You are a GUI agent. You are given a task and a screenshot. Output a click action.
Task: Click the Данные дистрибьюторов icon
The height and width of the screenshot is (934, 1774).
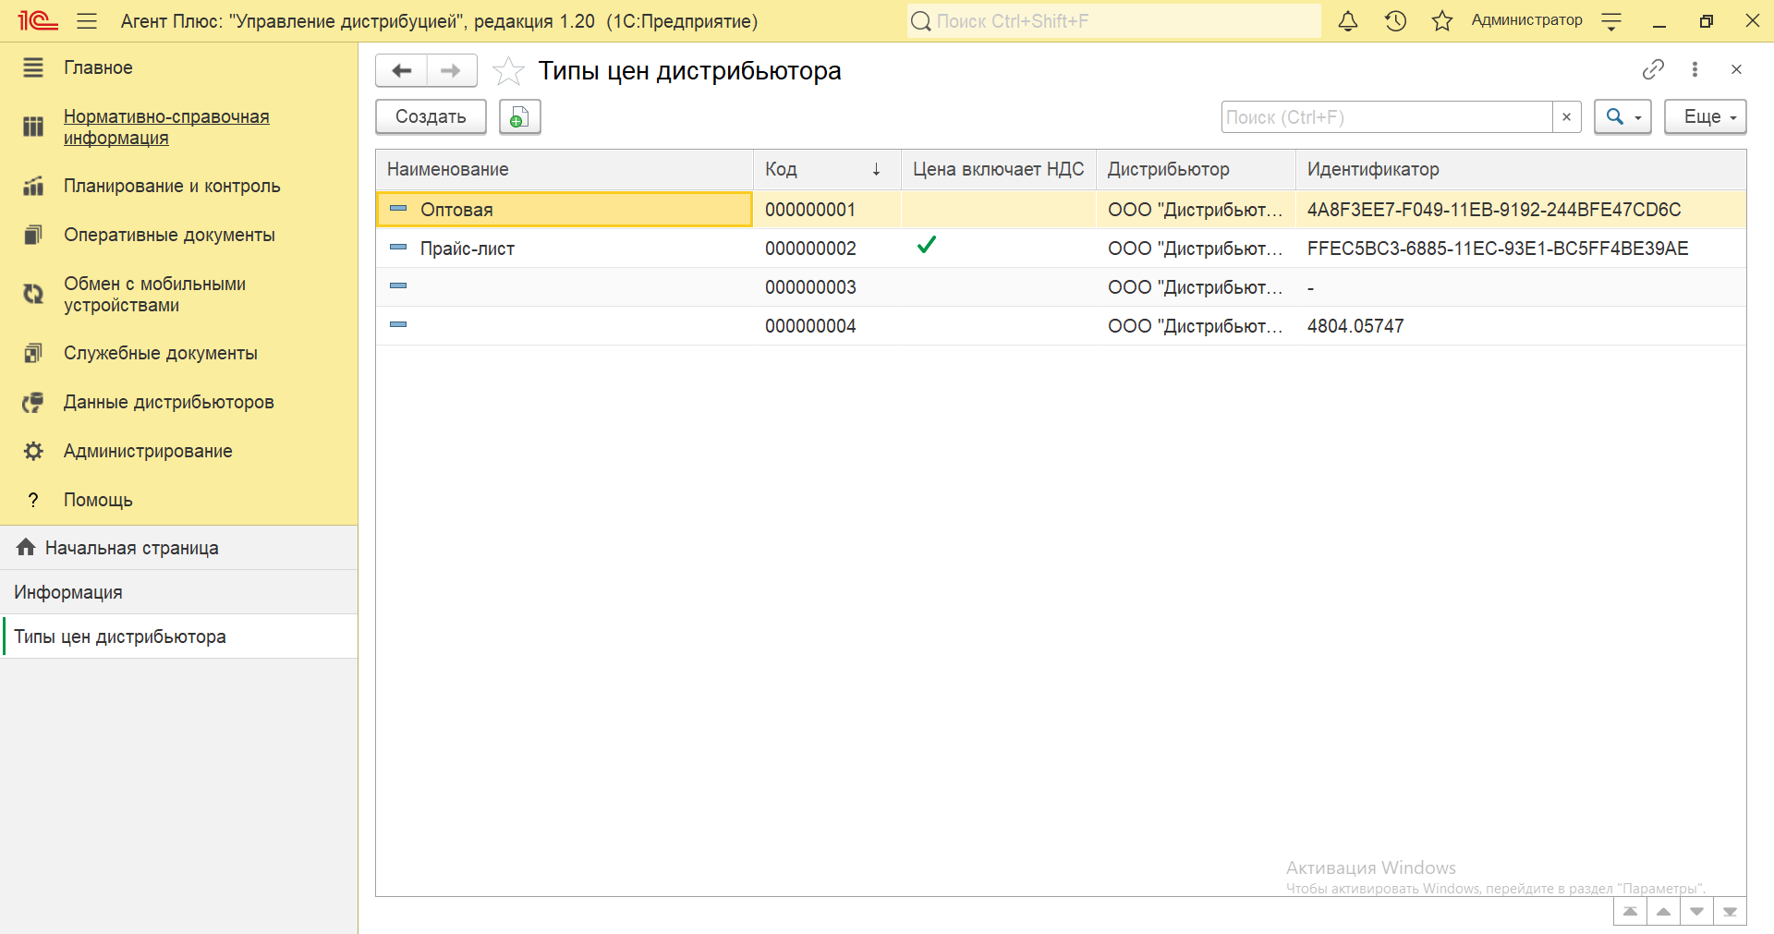click(33, 402)
